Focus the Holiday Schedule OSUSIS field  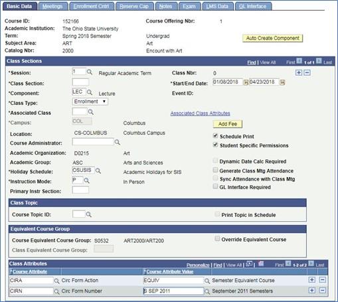84,170
